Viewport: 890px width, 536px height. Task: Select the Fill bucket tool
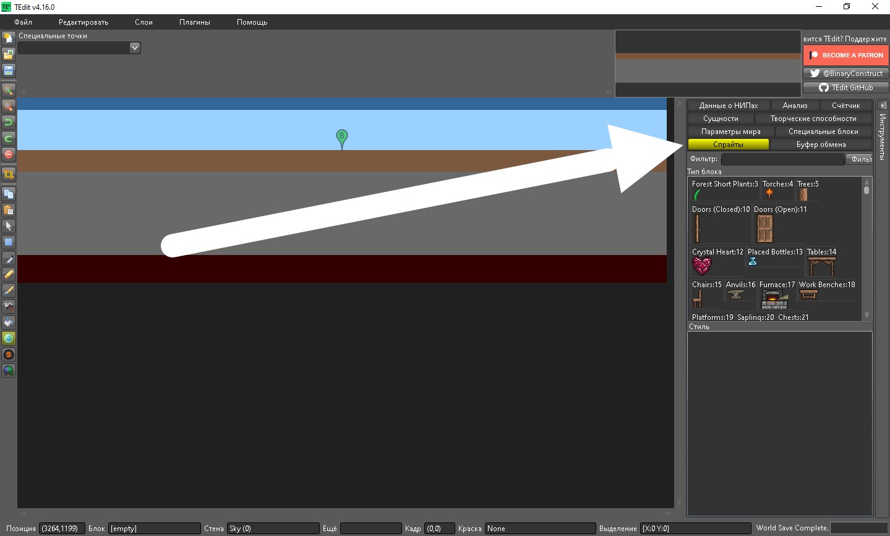9,322
